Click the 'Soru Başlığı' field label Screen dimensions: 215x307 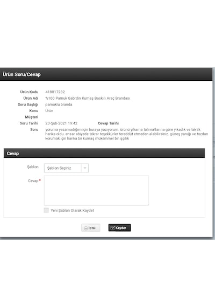pyautogui.click(x=28, y=104)
